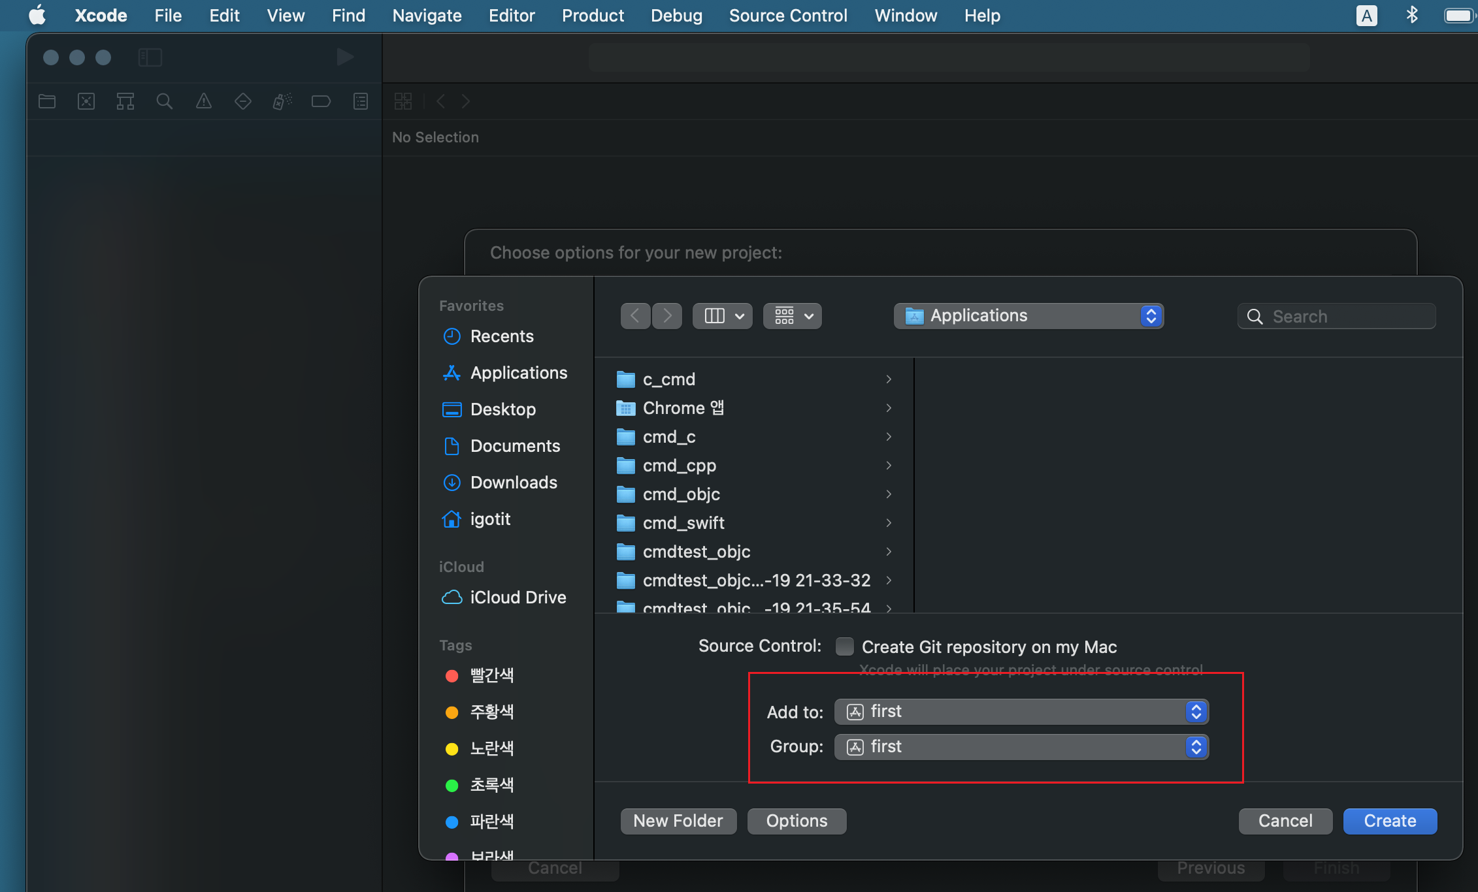Select the cmd_swift folder

pos(683,523)
